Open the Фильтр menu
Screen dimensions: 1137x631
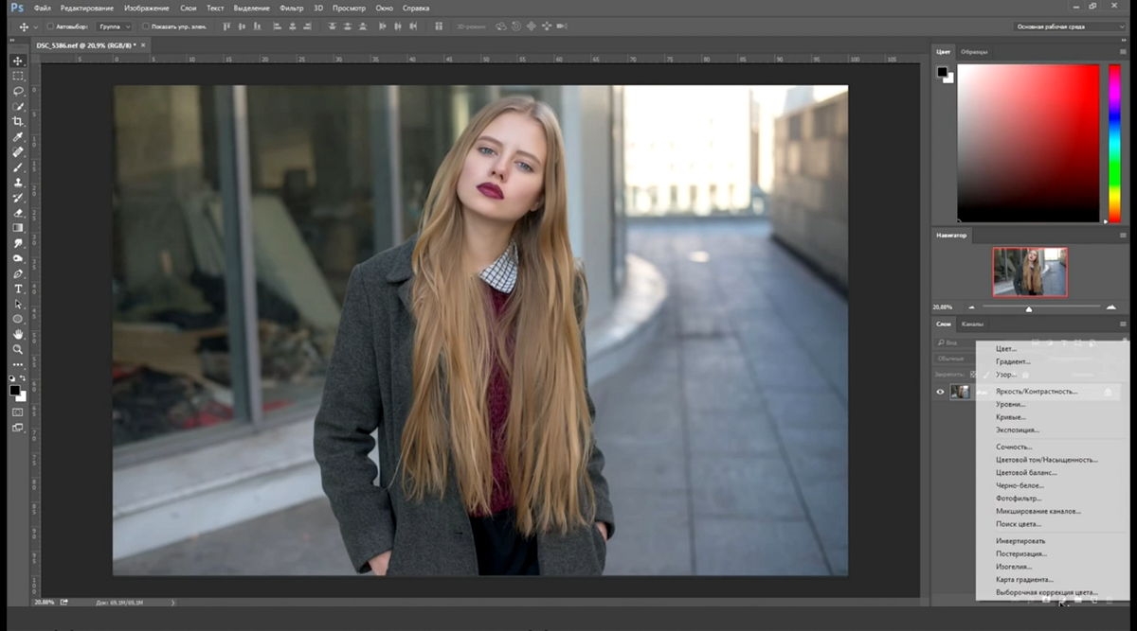291,8
